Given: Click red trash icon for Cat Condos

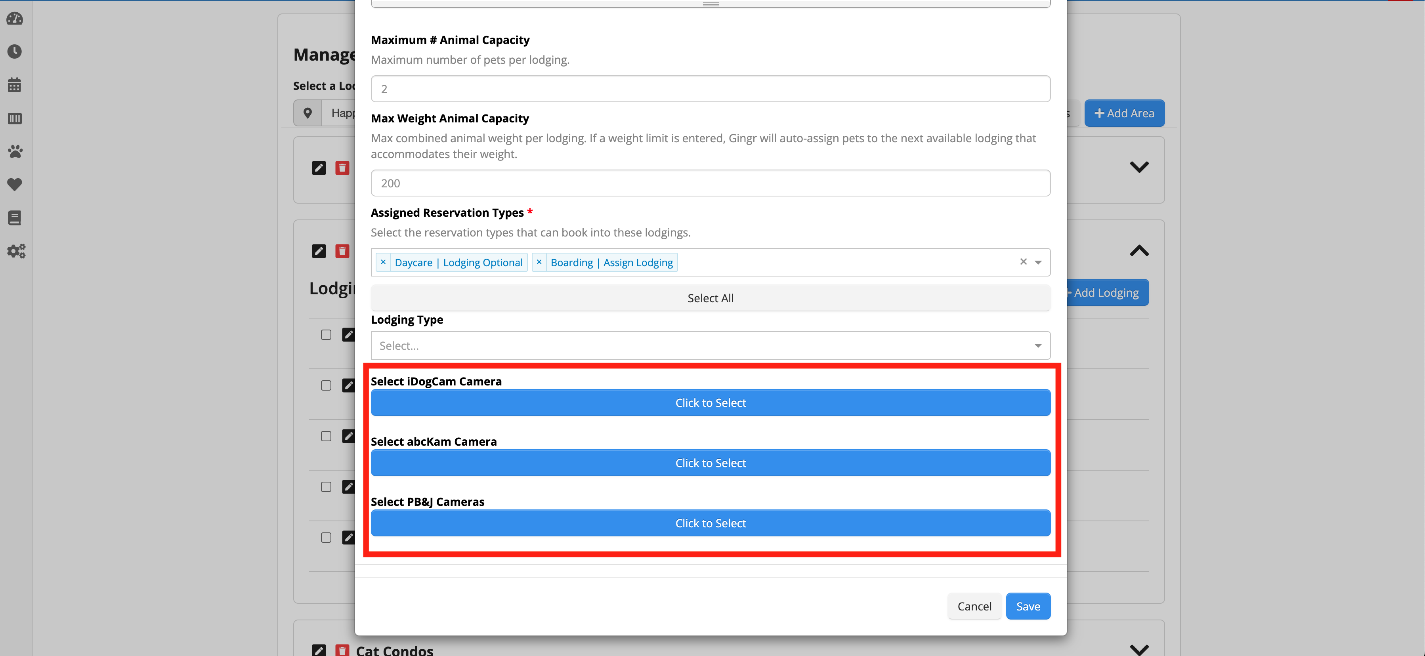Looking at the screenshot, I should 342,650.
